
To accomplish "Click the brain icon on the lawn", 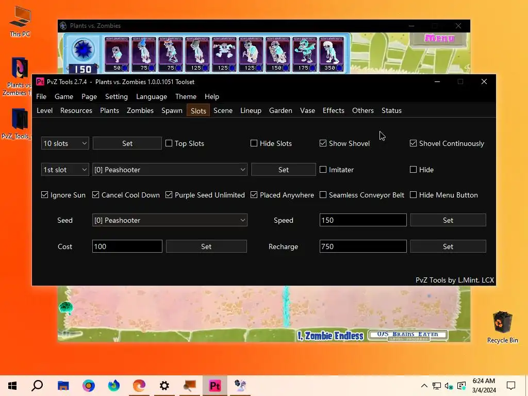I will tap(65, 307).
